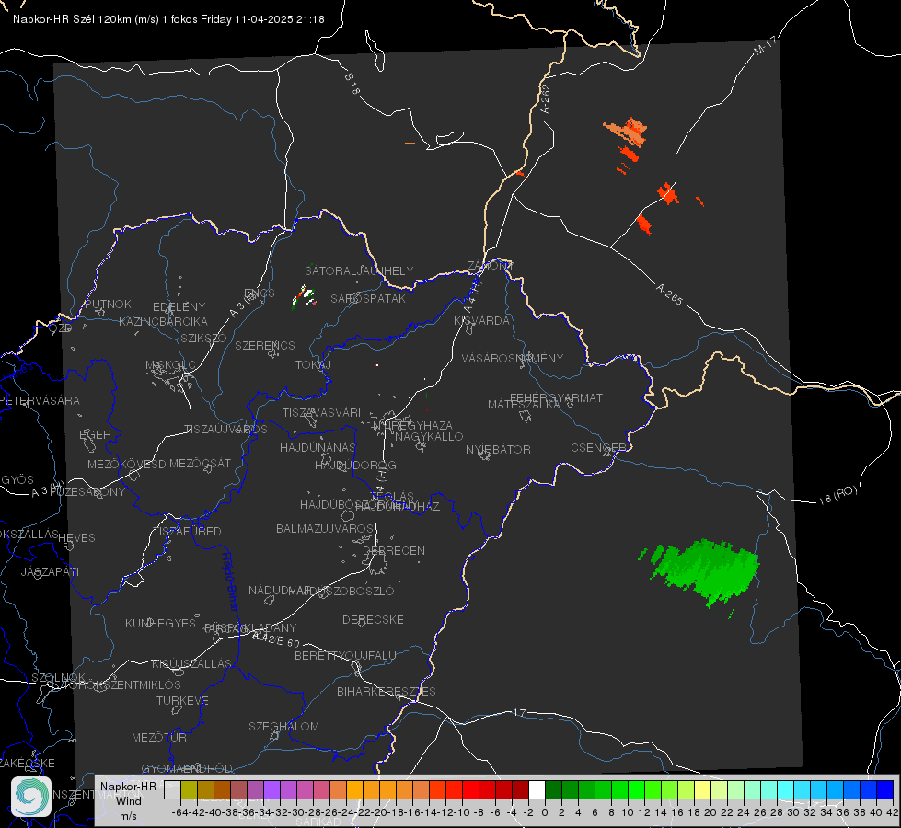901x828 pixels.
Task: Click the PÉTERVÁSÁRA town label
Action: [40, 400]
